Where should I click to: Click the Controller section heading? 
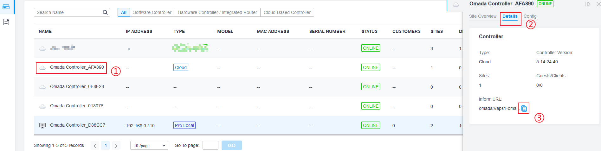(x=491, y=36)
